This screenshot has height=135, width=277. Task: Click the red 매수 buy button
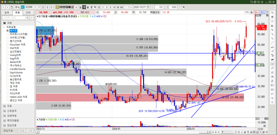pyautogui.click(x=257, y=12)
